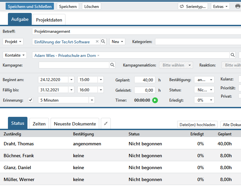Open the Status Nic... dropdown
The image size is (241, 188).
[x=204, y=90]
